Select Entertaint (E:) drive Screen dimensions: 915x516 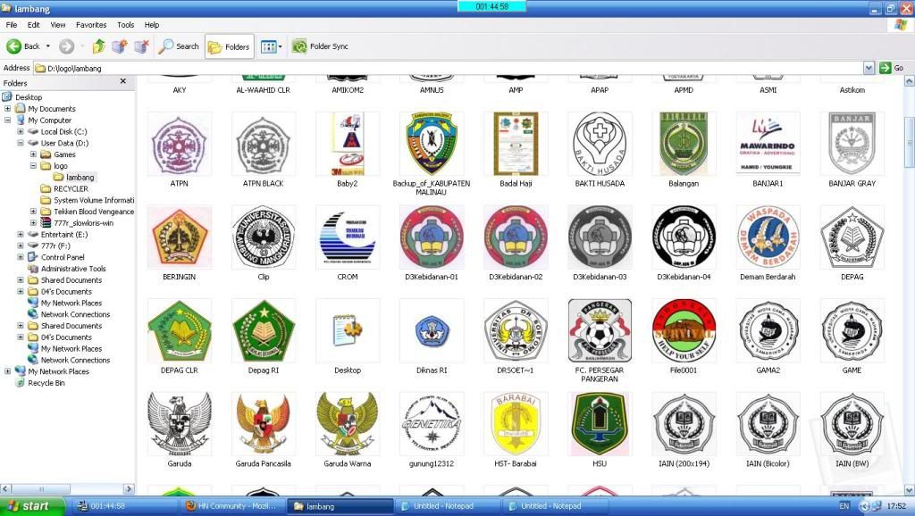tap(64, 235)
